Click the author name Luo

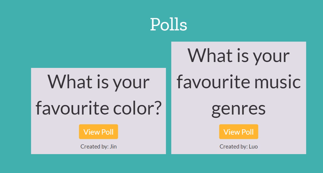click(253, 146)
